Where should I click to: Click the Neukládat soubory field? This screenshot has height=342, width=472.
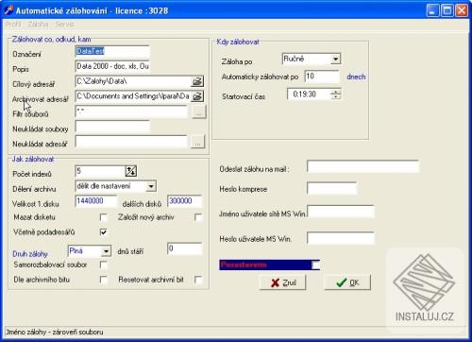point(112,127)
